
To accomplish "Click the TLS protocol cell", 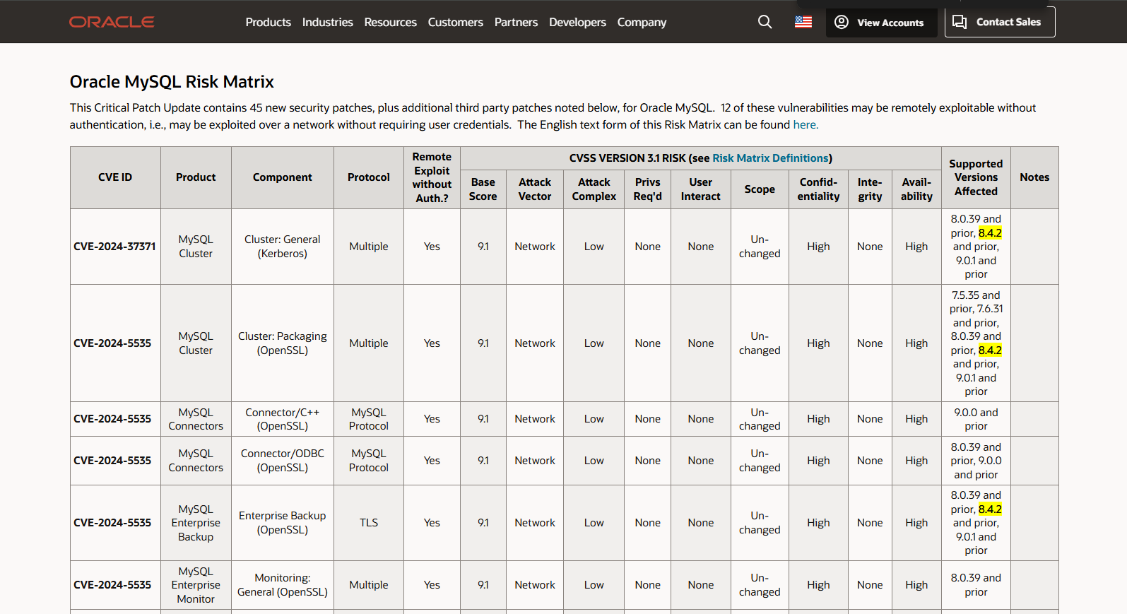I will tap(369, 523).
